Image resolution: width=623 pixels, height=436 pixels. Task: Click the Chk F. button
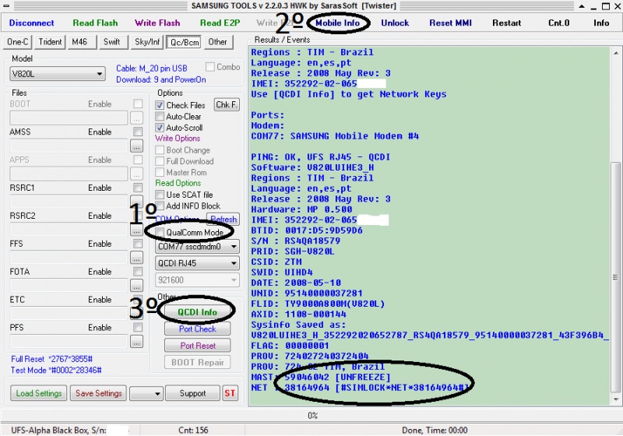click(227, 105)
